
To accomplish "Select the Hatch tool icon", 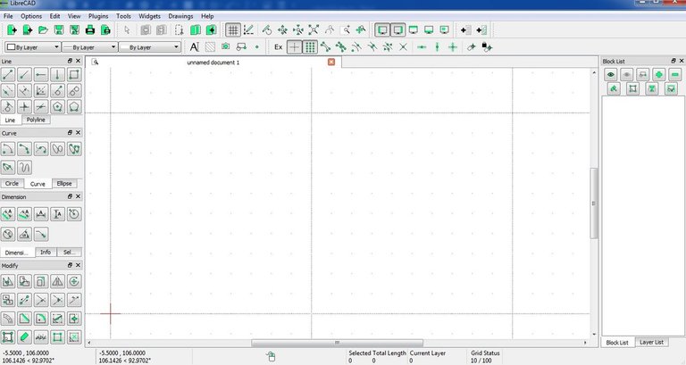I will pos(210,46).
